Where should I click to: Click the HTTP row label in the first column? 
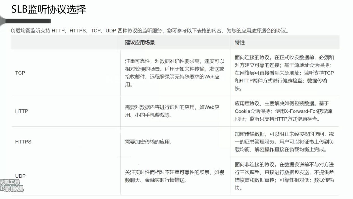pos(22,111)
